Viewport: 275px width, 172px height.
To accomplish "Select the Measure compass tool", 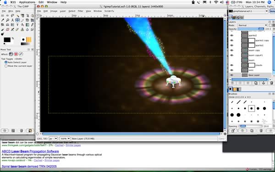I will tap(12, 20).
